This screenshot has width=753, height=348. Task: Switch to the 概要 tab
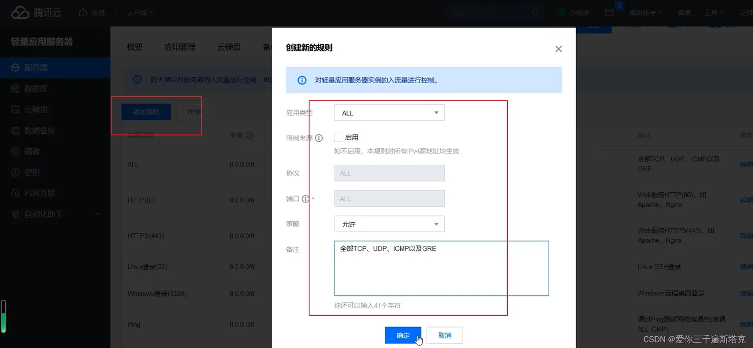coord(135,47)
